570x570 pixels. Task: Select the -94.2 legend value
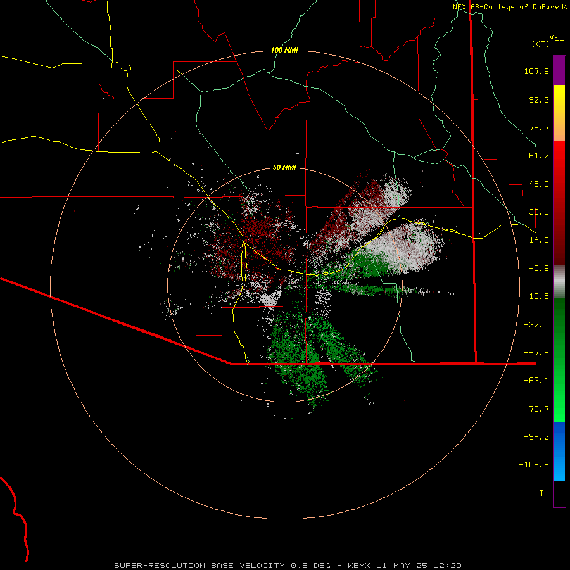[536, 436]
